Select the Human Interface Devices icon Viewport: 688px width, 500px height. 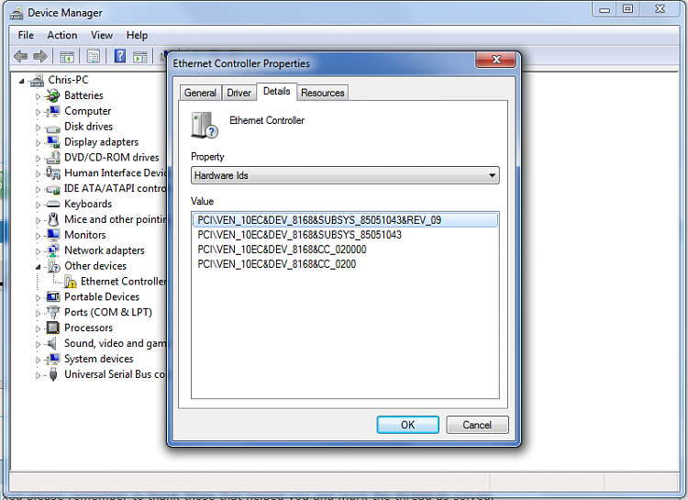point(53,173)
